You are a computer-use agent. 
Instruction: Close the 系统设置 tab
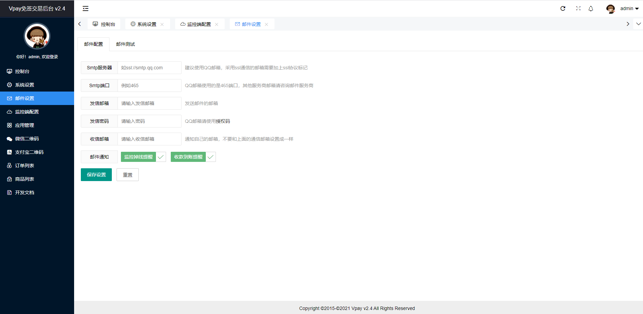[162, 24]
